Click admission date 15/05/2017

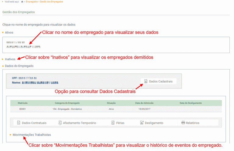pyautogui.click(x=144, y=109)
